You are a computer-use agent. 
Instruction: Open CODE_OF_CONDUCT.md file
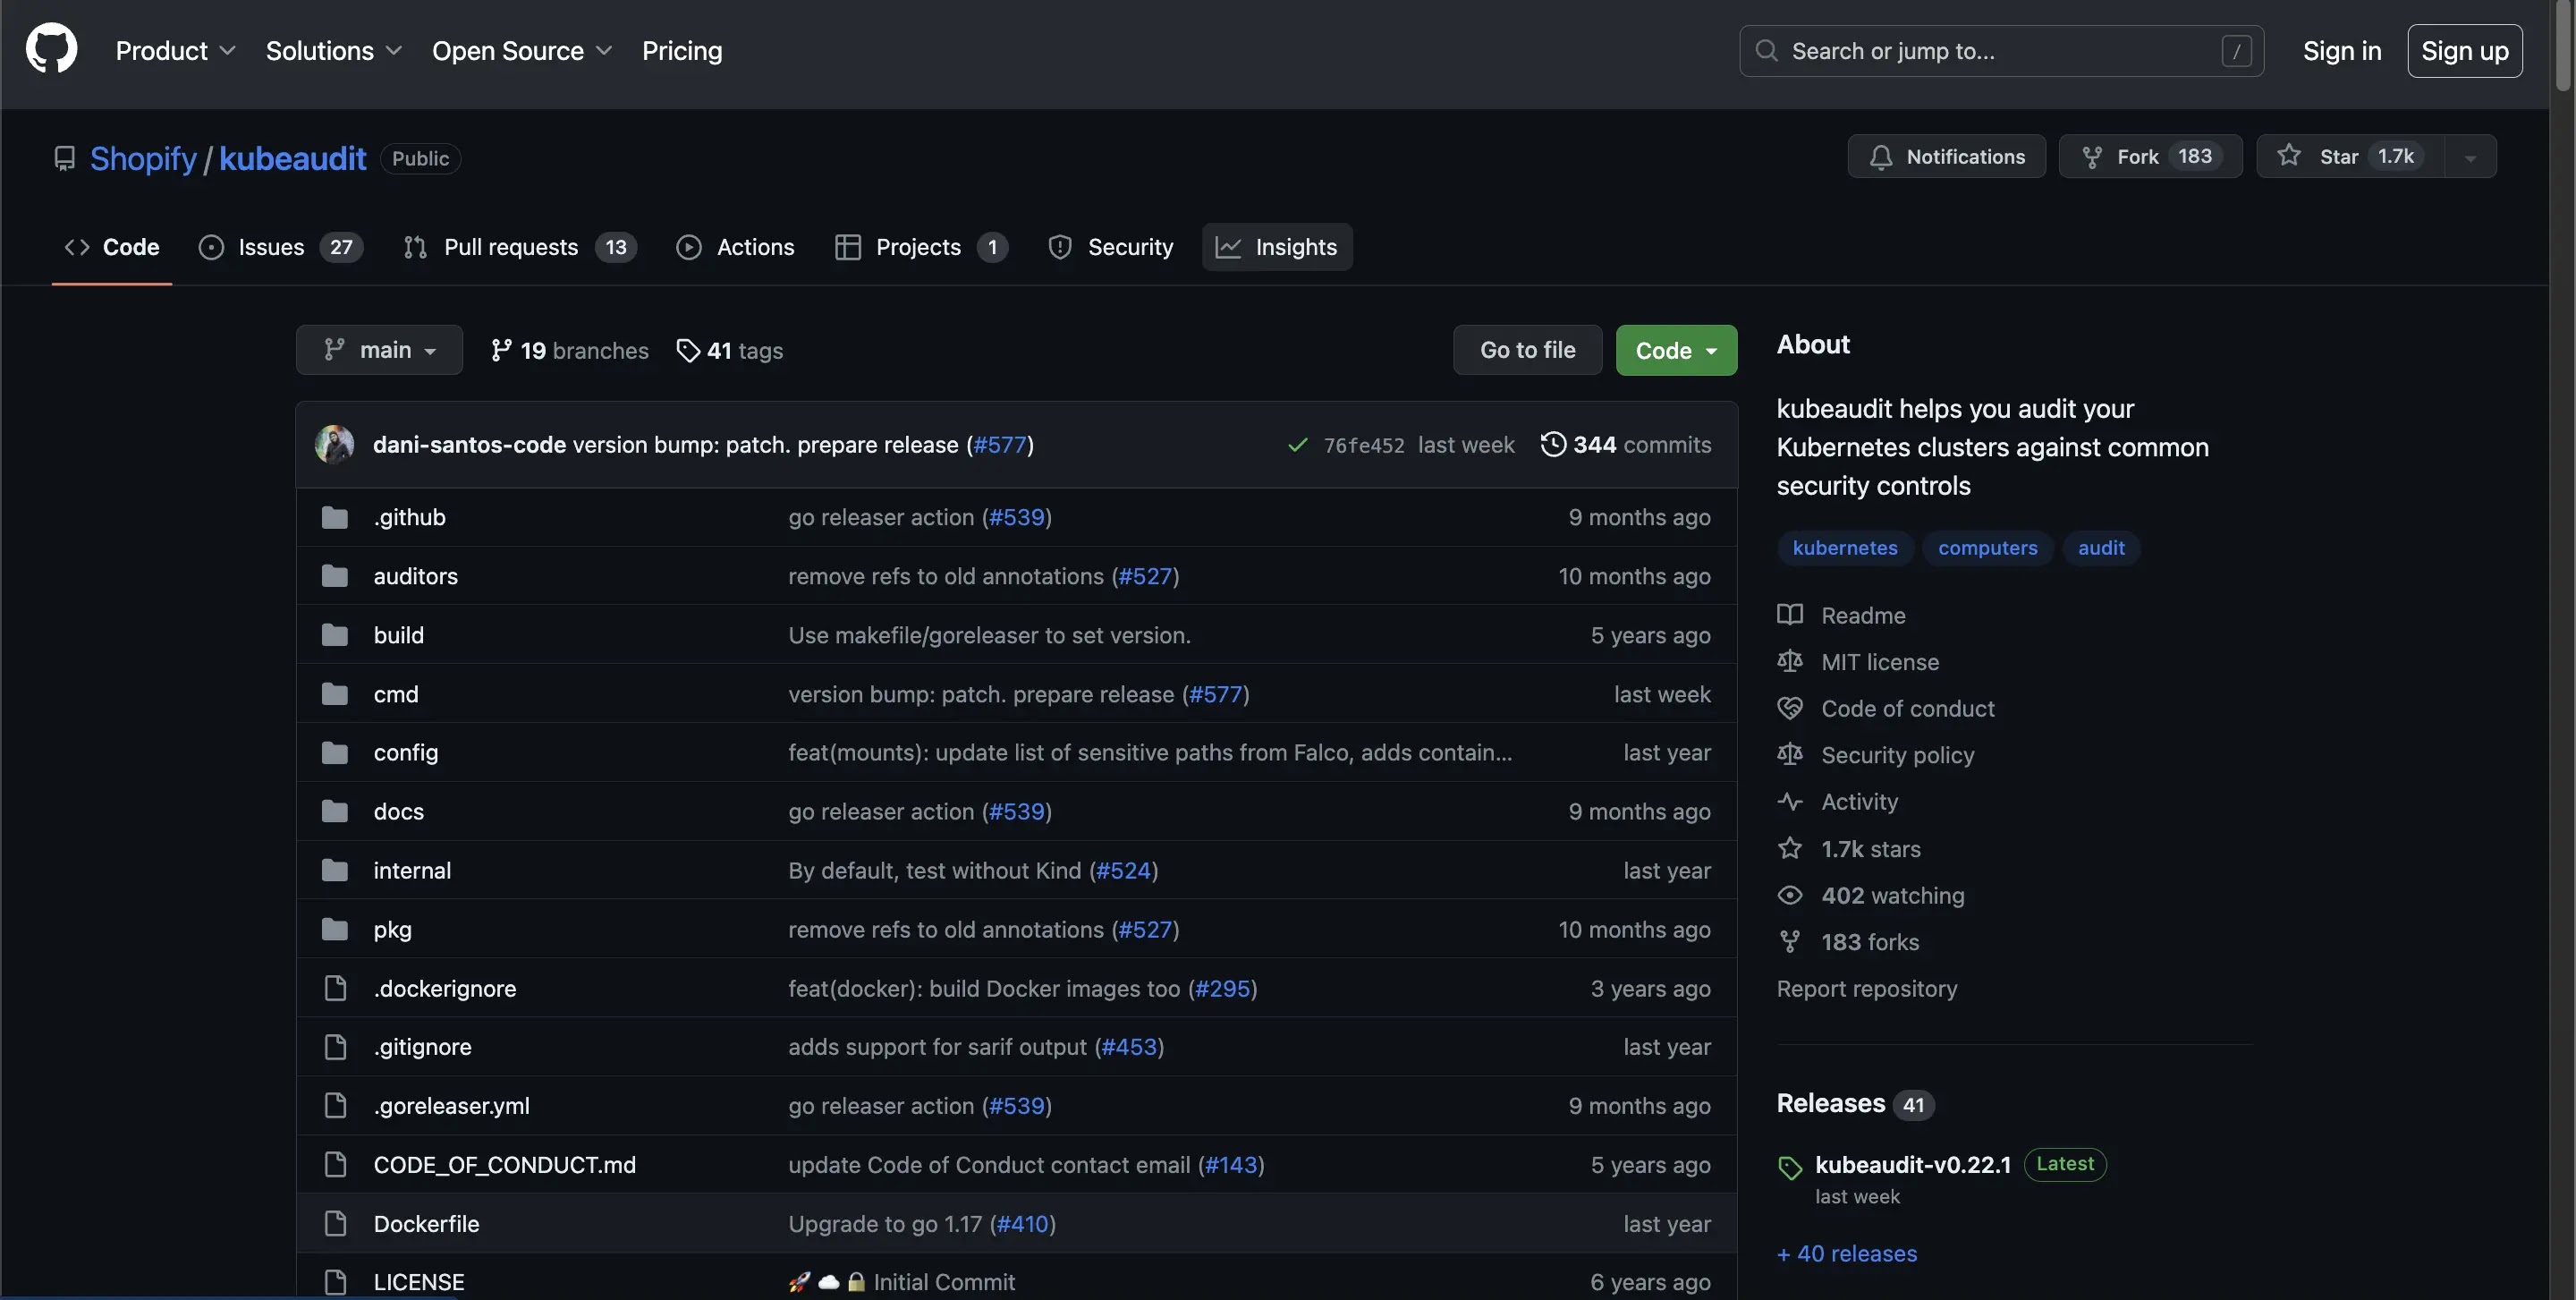tap(504, 1164)
